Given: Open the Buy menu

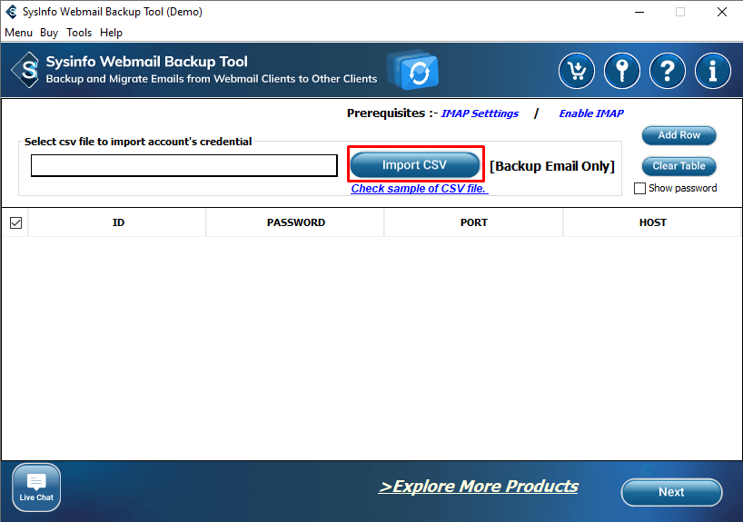Looking at the screenshot, I should [x=49, y=33].
